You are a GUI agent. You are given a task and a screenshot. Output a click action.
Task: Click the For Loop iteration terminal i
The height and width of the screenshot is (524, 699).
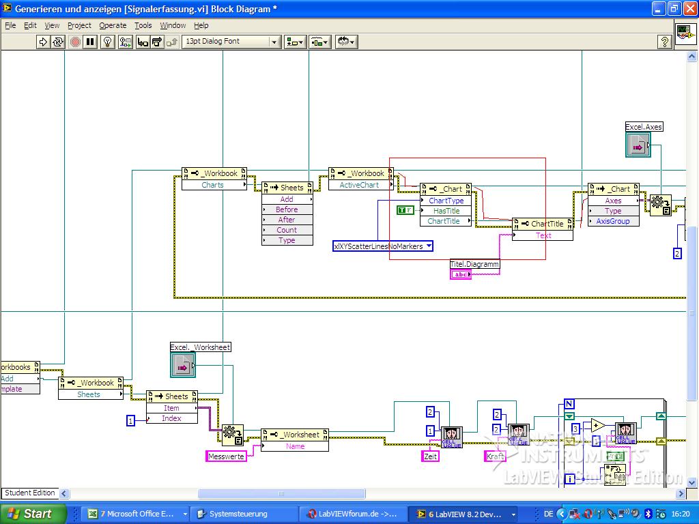click(x=570, y=480)
